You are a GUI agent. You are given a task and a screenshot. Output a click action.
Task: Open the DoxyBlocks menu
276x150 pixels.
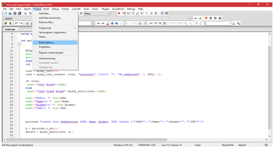[118, 9]
